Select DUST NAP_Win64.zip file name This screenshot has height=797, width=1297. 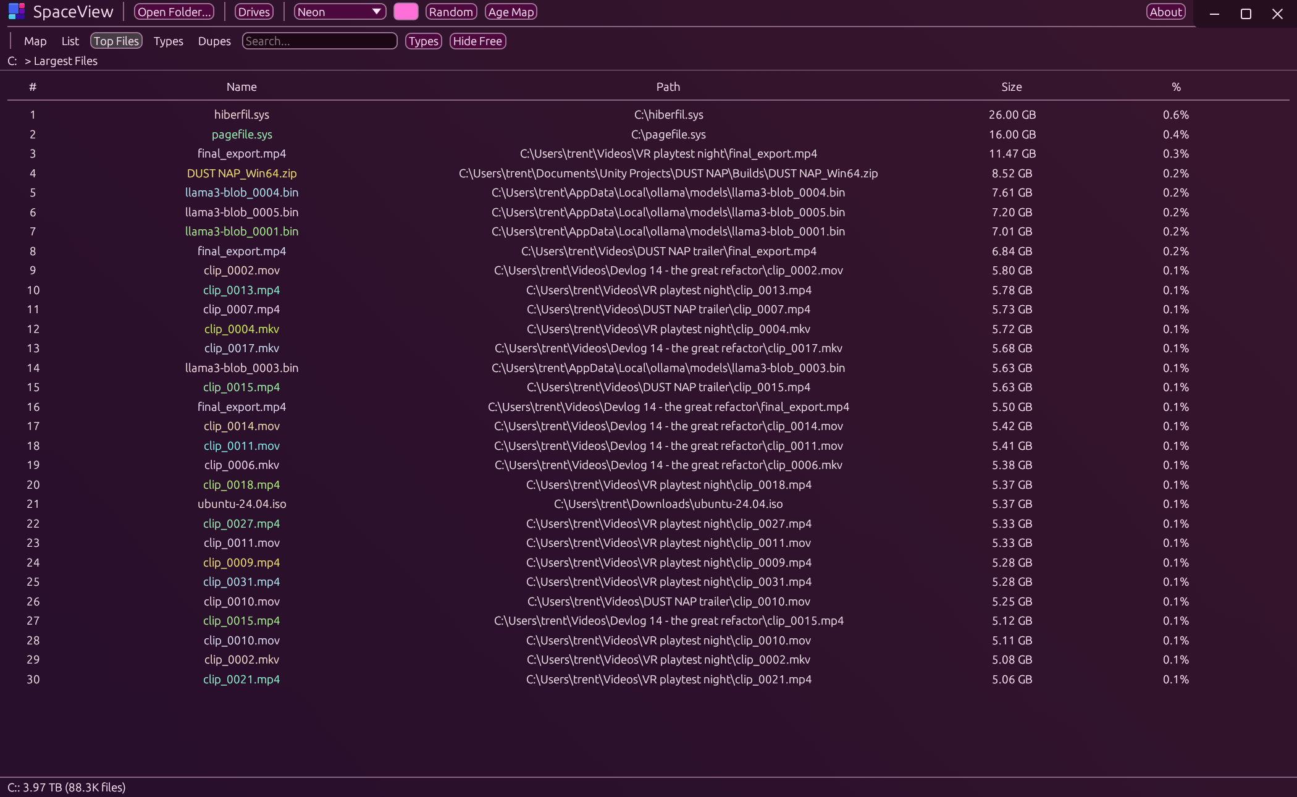pyautogui.click(x=241, y=173)
